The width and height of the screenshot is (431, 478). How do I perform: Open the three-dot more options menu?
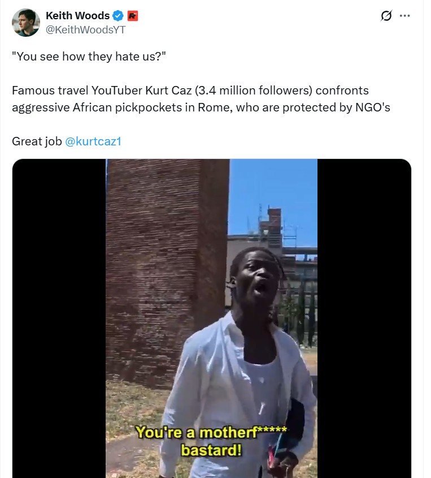point(404,15)
